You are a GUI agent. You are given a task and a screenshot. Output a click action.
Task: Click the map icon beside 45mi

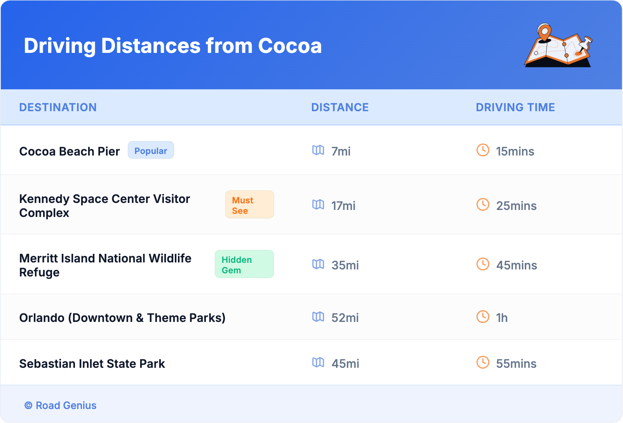(318, 363)
